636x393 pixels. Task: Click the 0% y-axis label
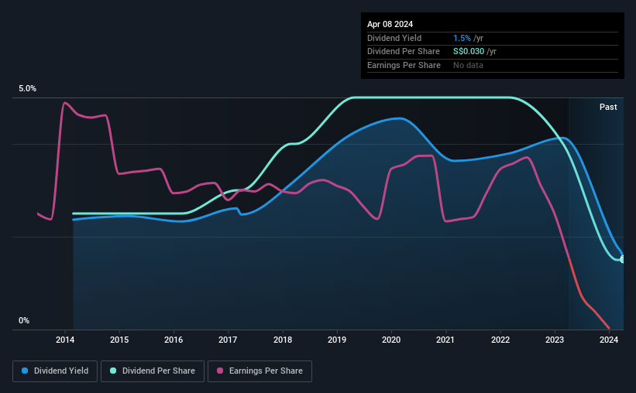click(24, 321)
